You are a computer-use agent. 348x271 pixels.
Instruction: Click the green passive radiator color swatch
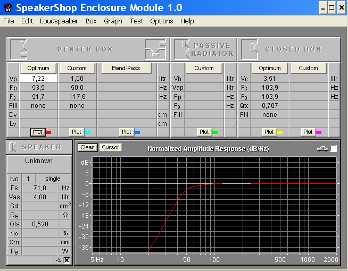pos(215,132)
